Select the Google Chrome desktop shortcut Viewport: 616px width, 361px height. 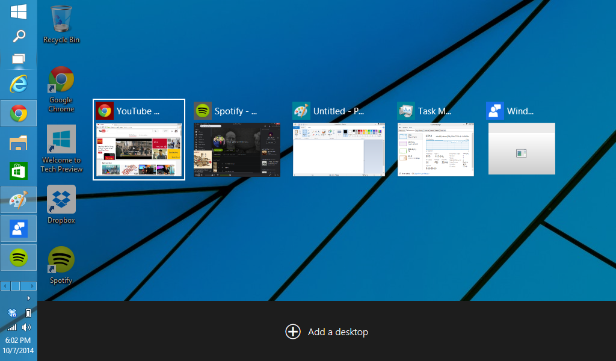point(61,90)
